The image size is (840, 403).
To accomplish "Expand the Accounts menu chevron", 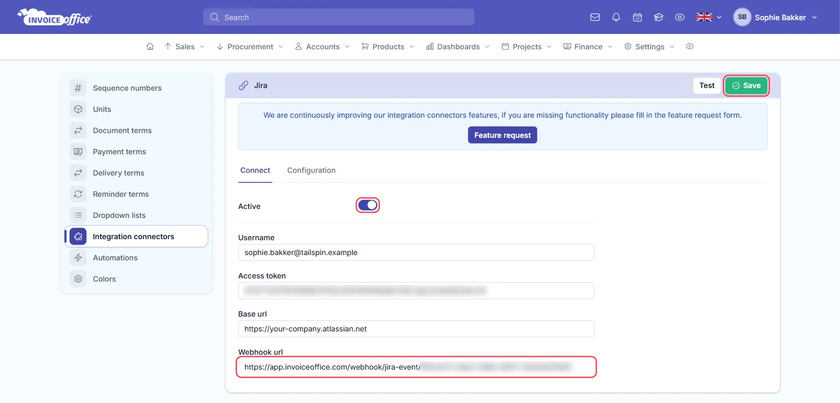I will pyautogui.click(x=347, y=47).
